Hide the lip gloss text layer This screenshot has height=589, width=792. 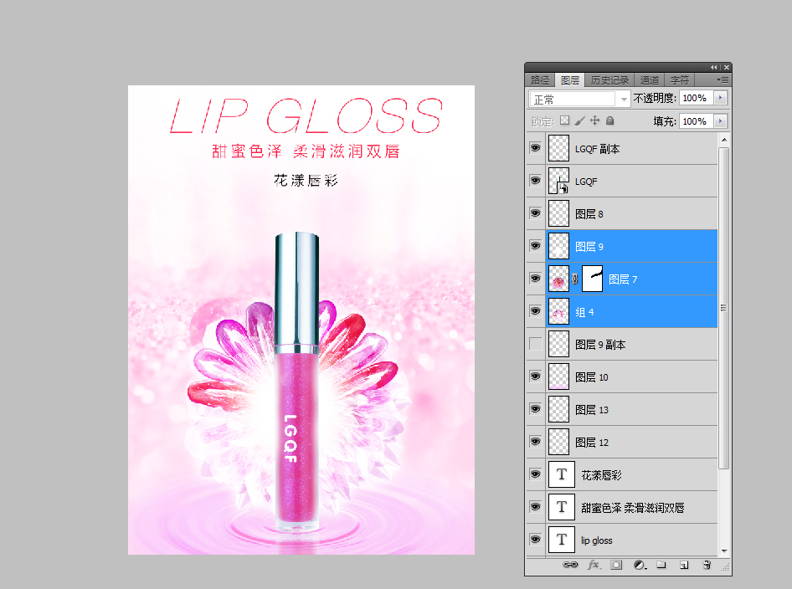536,540
